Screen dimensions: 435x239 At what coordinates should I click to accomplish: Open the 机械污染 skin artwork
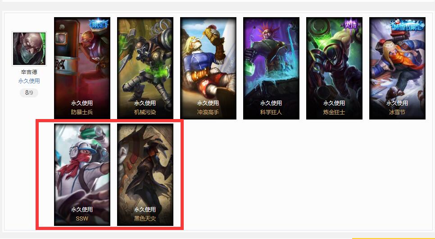pyautogui.click(x=145, y=69)
